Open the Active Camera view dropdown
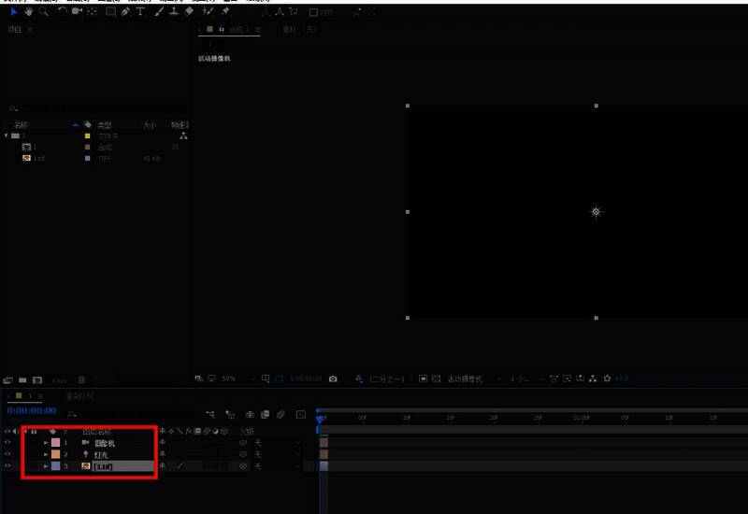Screen dimensions: 748x514 pos(474,379)
